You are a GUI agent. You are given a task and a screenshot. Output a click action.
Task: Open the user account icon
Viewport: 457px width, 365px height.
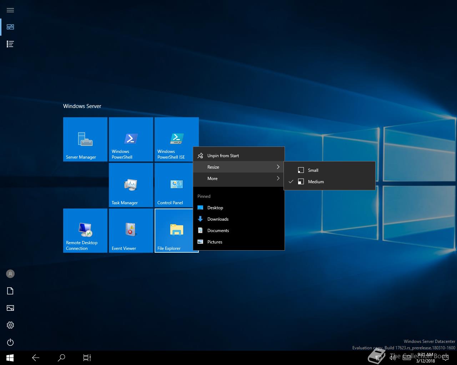[10, 274]
